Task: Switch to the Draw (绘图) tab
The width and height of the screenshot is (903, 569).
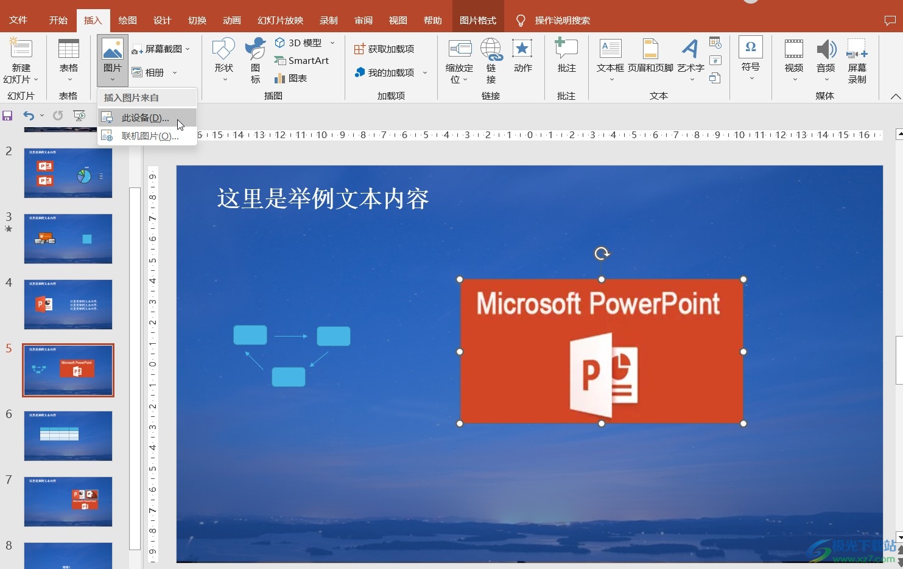Action: [128, 20]
